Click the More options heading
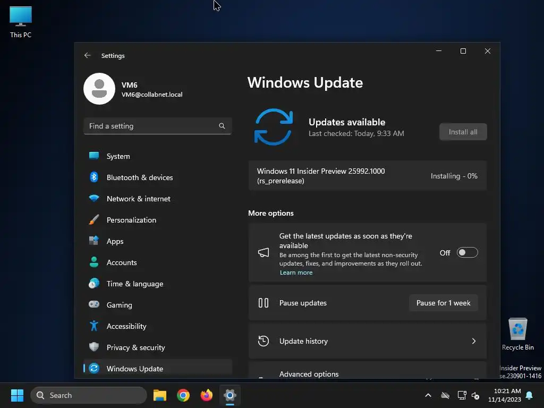This screenshot has width=544, height=408. (x=270, y=213)
